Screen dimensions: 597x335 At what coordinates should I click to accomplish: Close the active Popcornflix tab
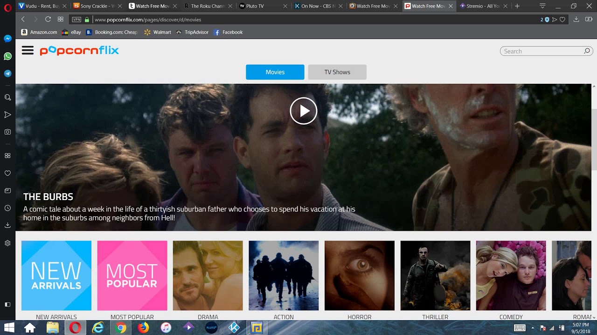tap(451, 6)
